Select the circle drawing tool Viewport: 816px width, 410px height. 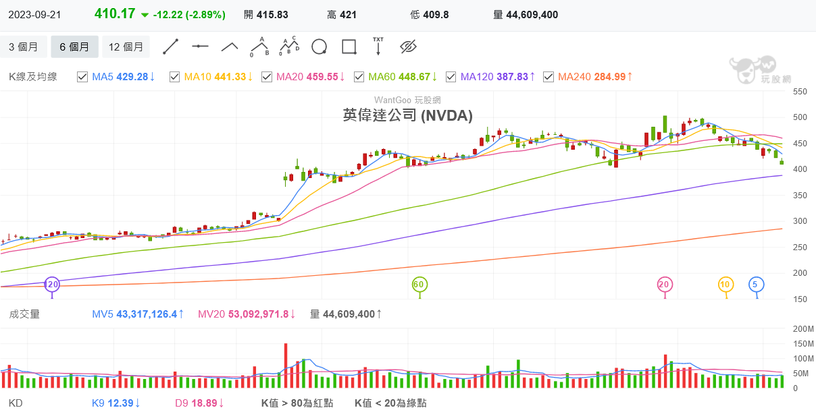click(319, 47)
